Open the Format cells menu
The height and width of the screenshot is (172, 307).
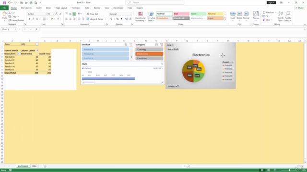(246, 16)
